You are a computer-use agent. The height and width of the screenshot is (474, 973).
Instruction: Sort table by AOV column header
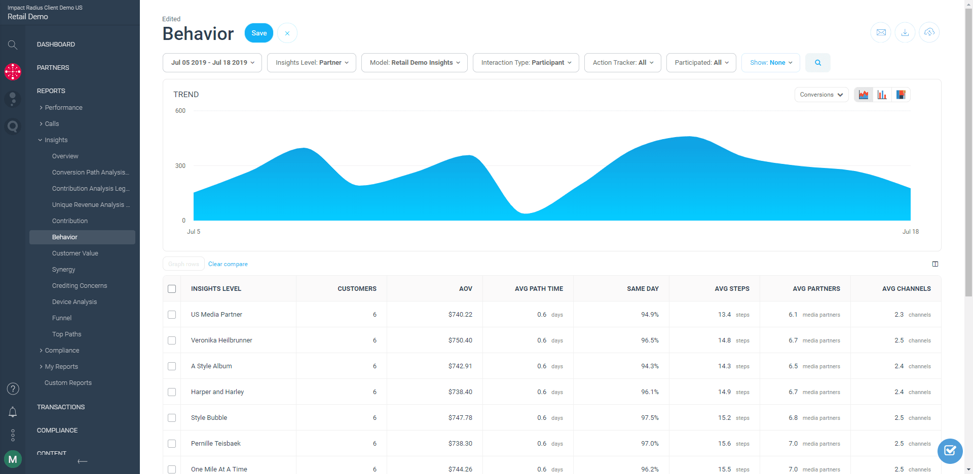[x=465, y=289]
